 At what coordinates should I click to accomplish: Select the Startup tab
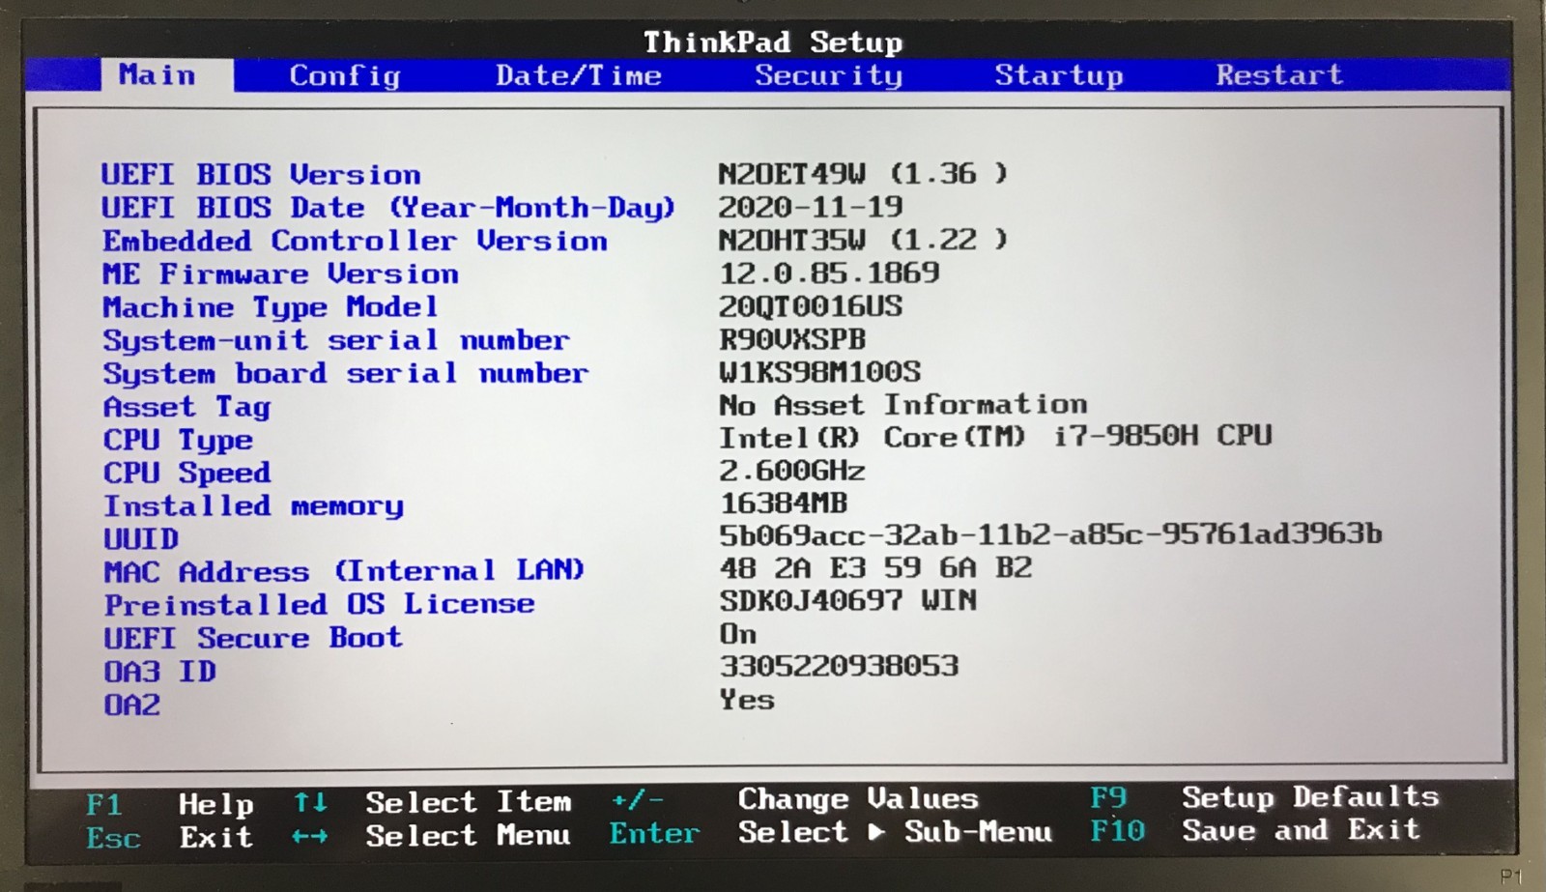[1059, 75]
